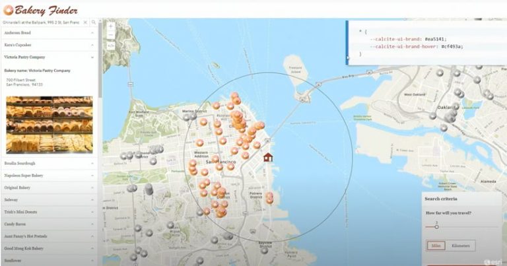Screen dimensions: 507x266
Task: Expand the Napoleon Super Bakery chevron
Action: [92, 176]
